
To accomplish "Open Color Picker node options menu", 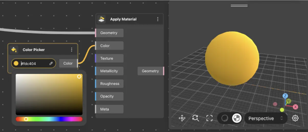I will pos(72,49).
